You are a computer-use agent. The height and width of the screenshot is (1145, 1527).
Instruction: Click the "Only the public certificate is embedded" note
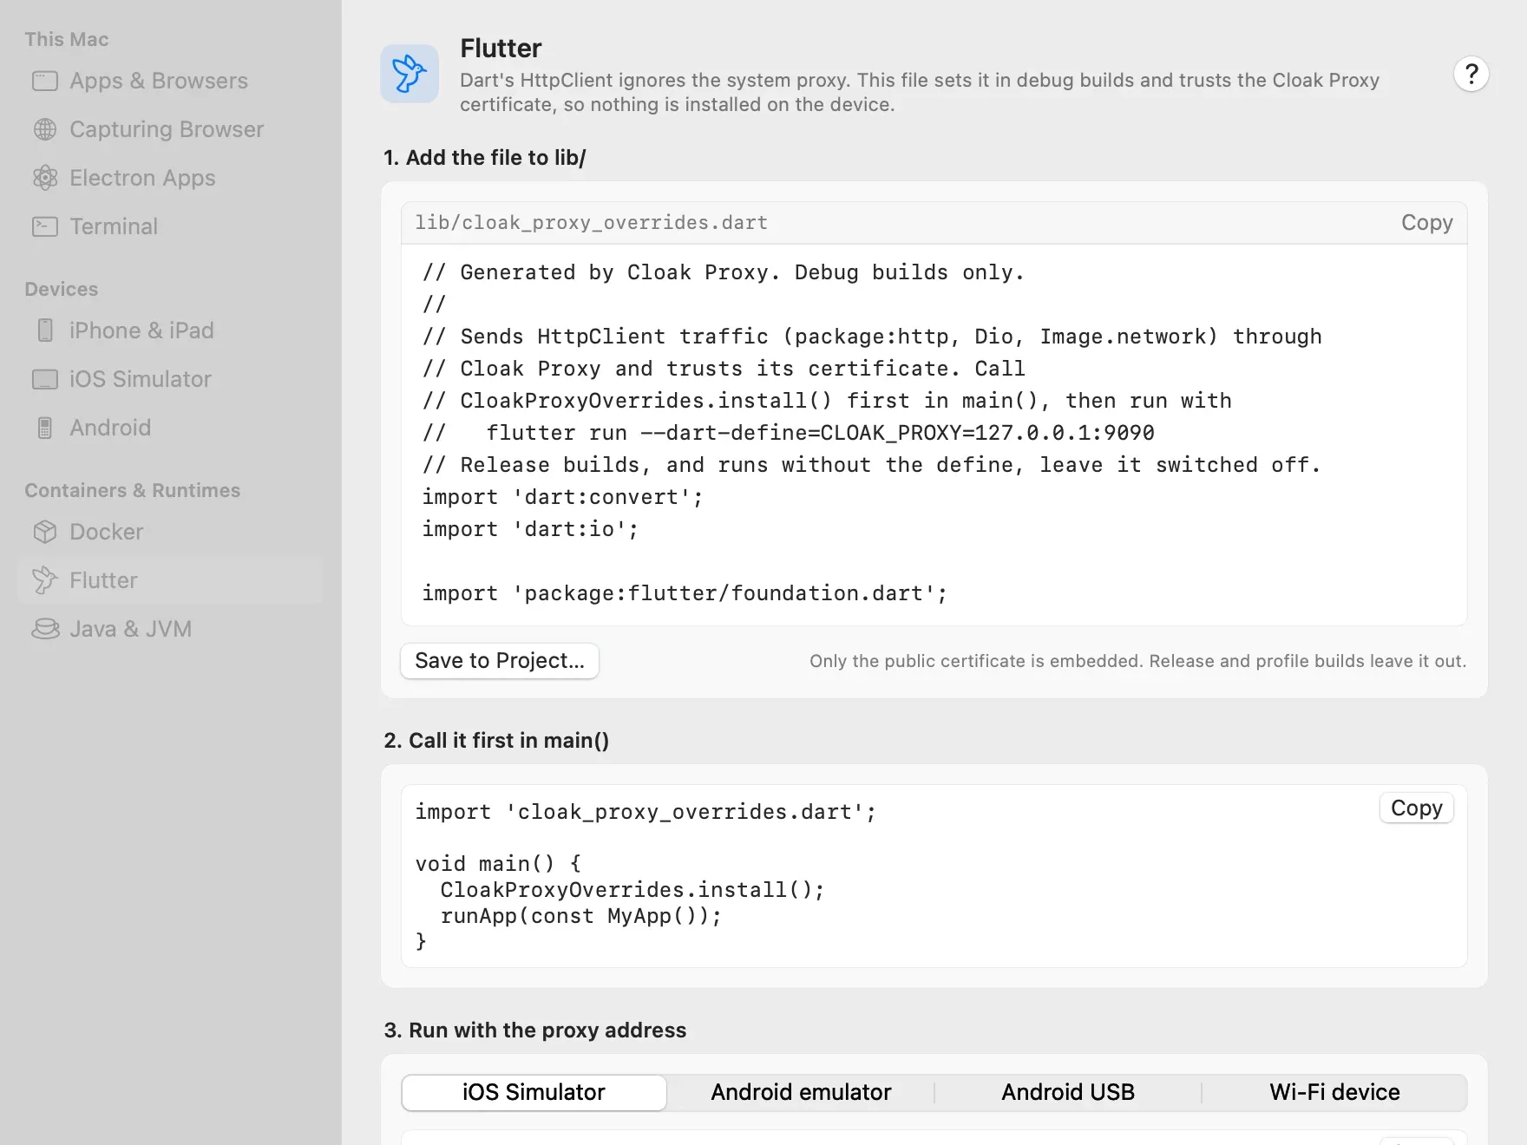pos(1138,661)
